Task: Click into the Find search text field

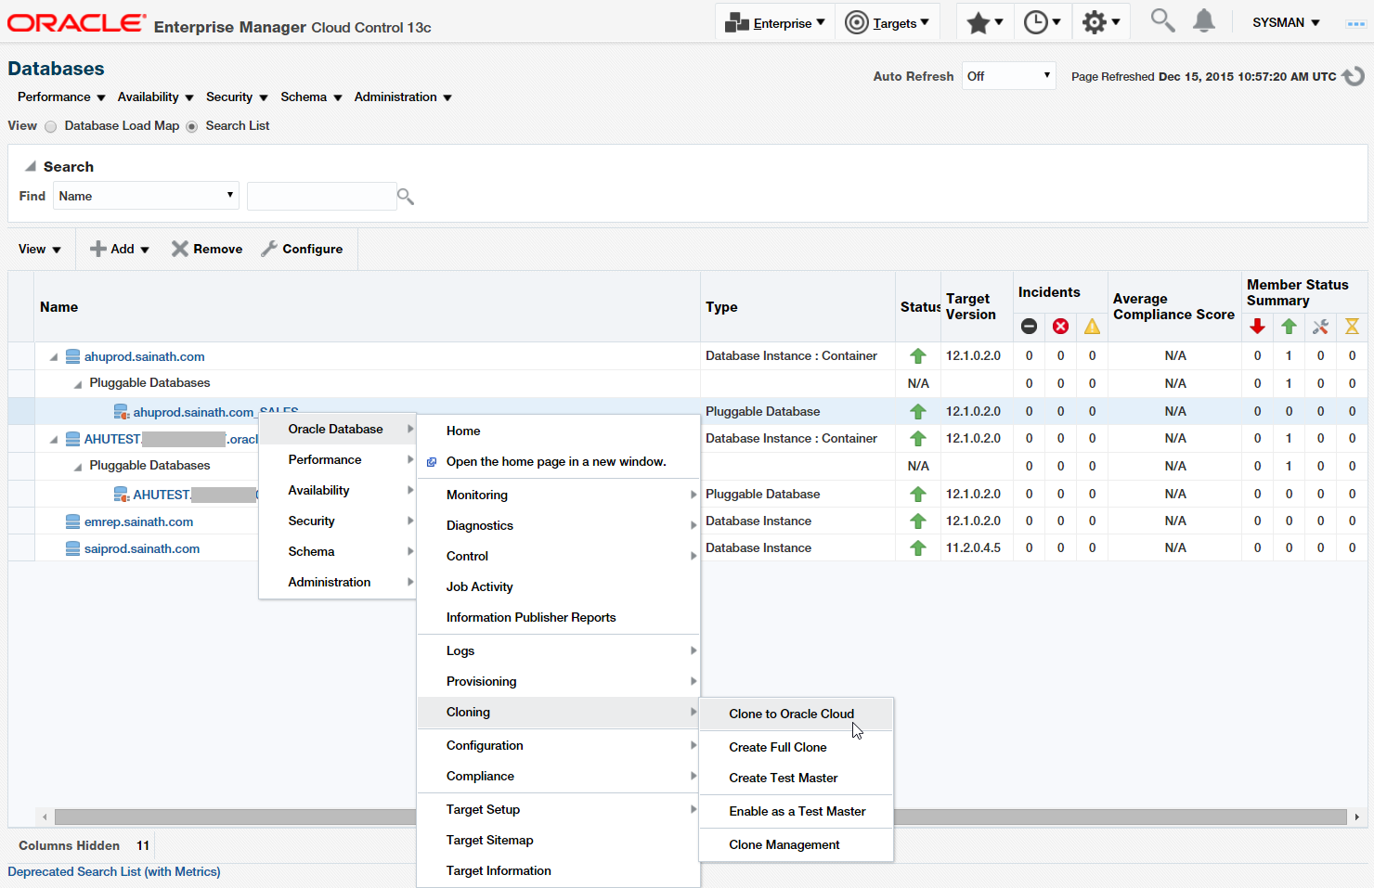Action: (x=320, y=196)
